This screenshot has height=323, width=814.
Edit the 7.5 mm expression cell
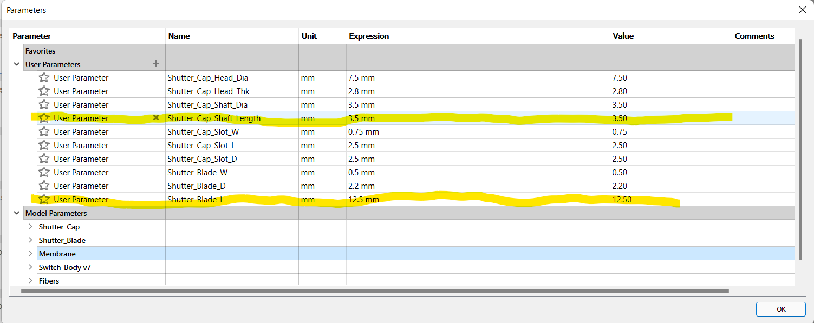478,77
